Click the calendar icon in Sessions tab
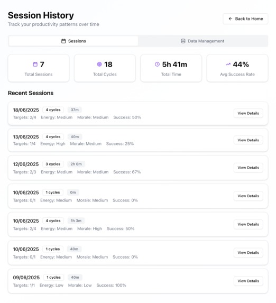276x303 pixels. 63,41
